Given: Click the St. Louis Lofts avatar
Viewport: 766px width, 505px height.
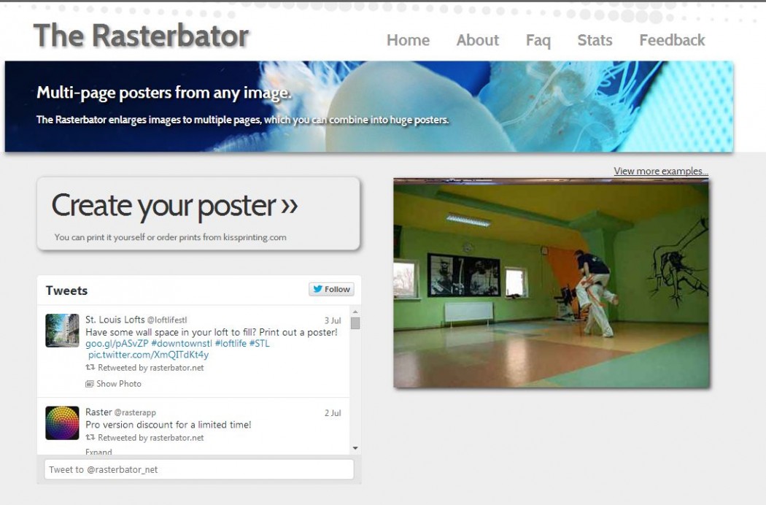Looking at the screenshot, I should tap(62, 331).
